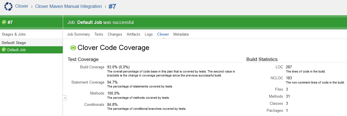Click the #7 build number in breadcrumb

(x=112, y=6)
